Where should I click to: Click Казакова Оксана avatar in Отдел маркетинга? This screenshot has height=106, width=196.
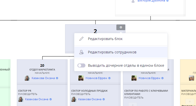(27, 78)
